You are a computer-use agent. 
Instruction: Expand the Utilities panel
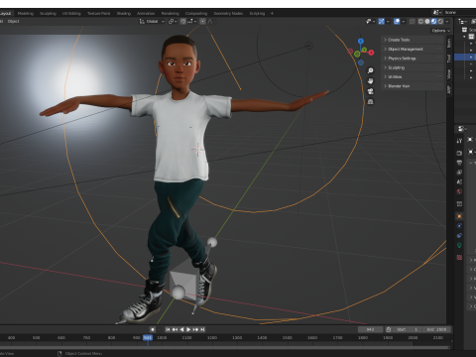[412, 76]
